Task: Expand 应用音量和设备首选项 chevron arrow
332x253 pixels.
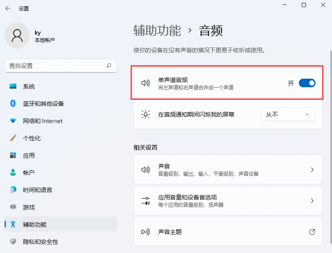Action: coord(312,201)
